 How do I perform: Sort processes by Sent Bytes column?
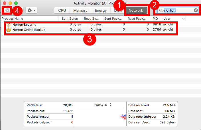[x=70, y=19]
